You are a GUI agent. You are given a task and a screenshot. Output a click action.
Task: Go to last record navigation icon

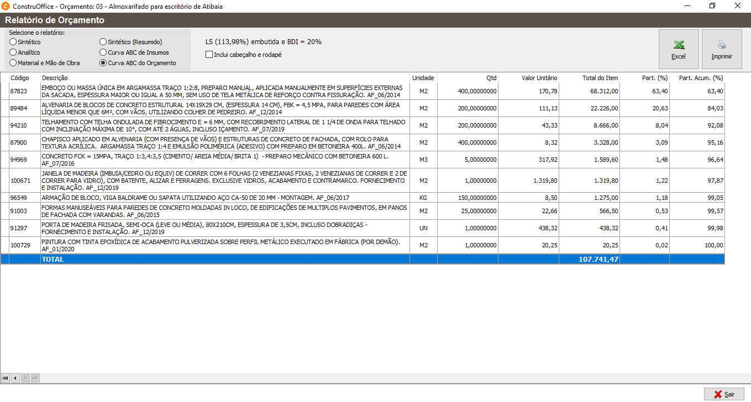pyautogui.click(x=35, y=378)
